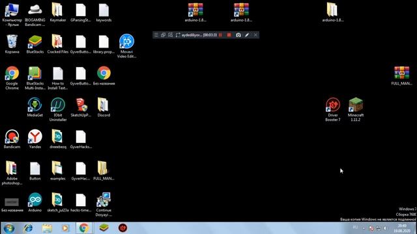Select the examples folder
The height and width of the screenshot is (234, 417).
coord(58,171)
